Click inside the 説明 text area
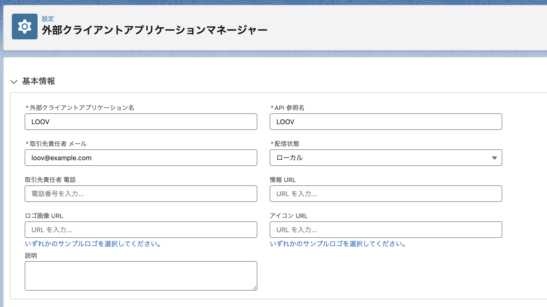The height and width of the screenshot is (307, 547). [x=141, y=276]
